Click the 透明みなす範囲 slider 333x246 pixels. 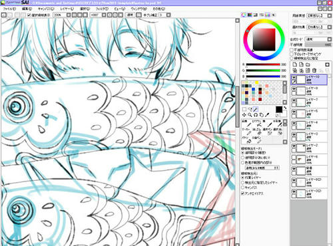pos(262,168)
